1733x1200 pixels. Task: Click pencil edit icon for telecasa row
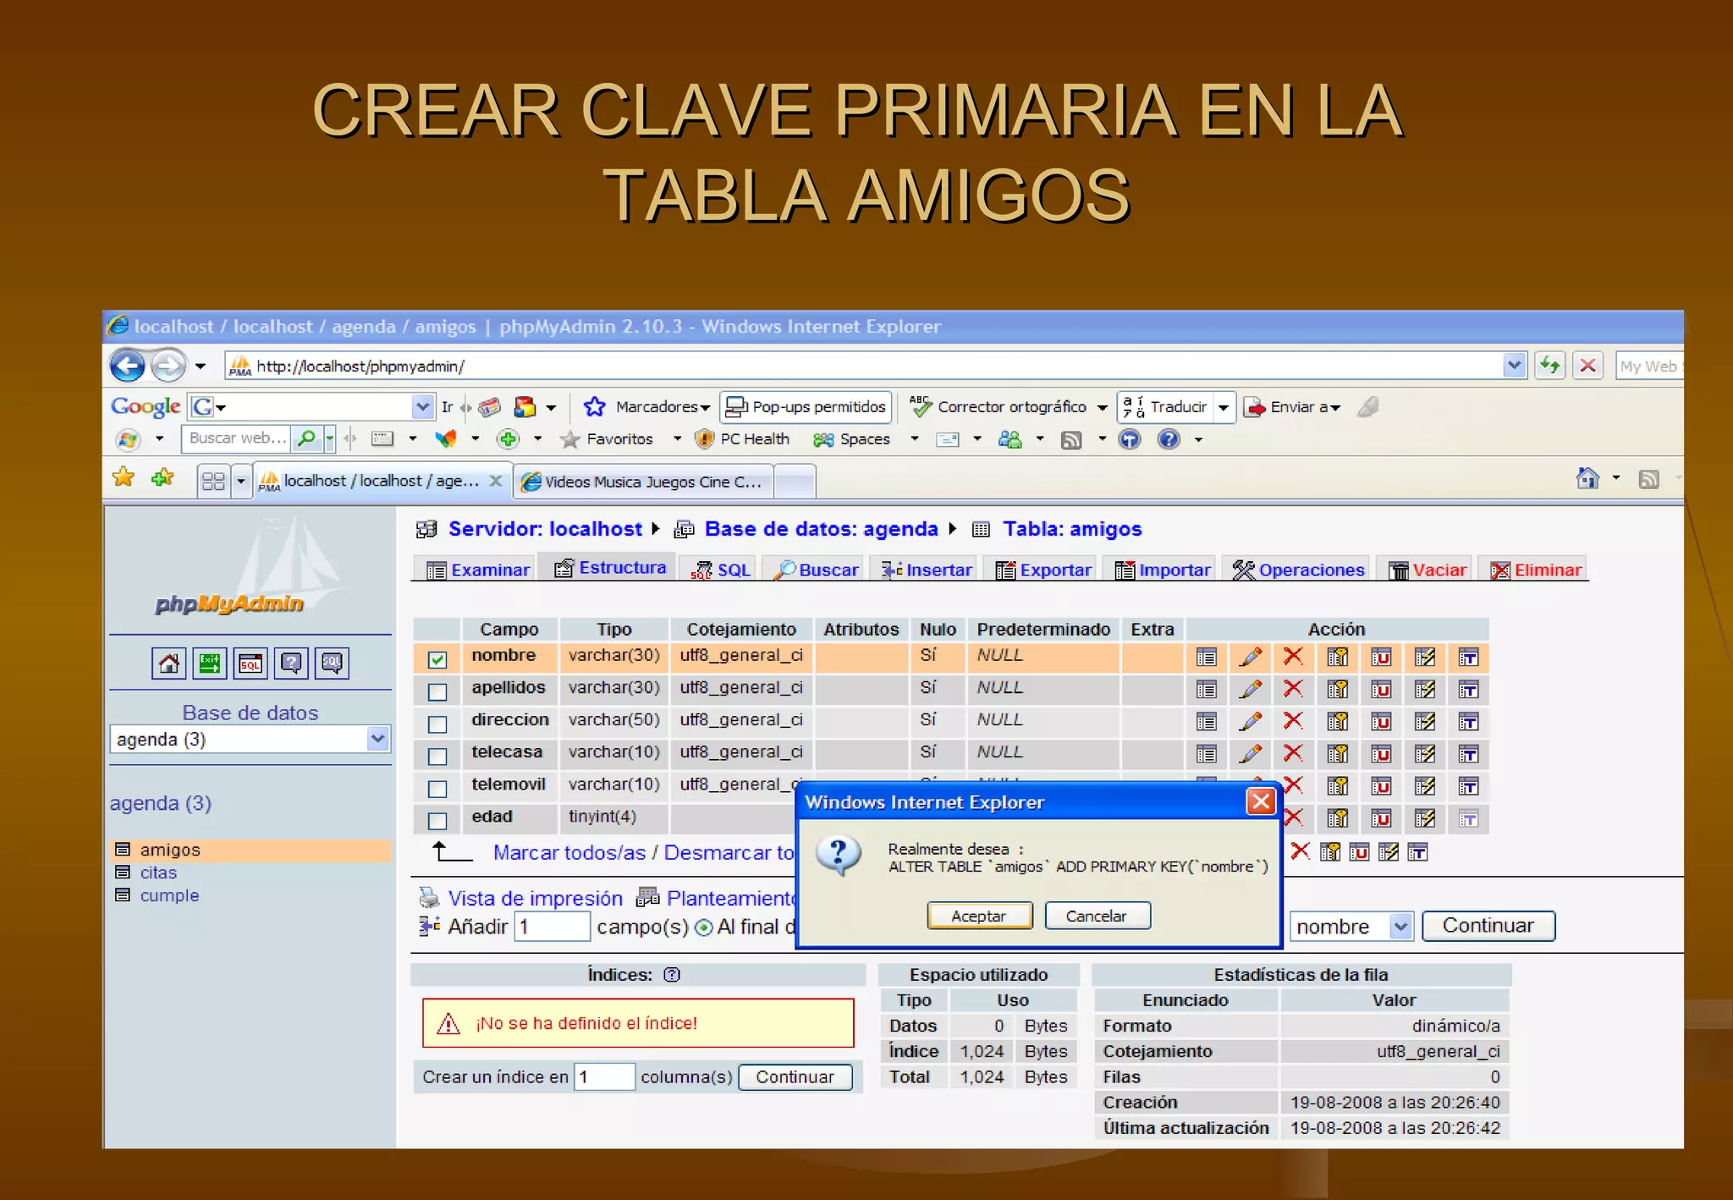pyautogui.click(x=1250, y=753)
